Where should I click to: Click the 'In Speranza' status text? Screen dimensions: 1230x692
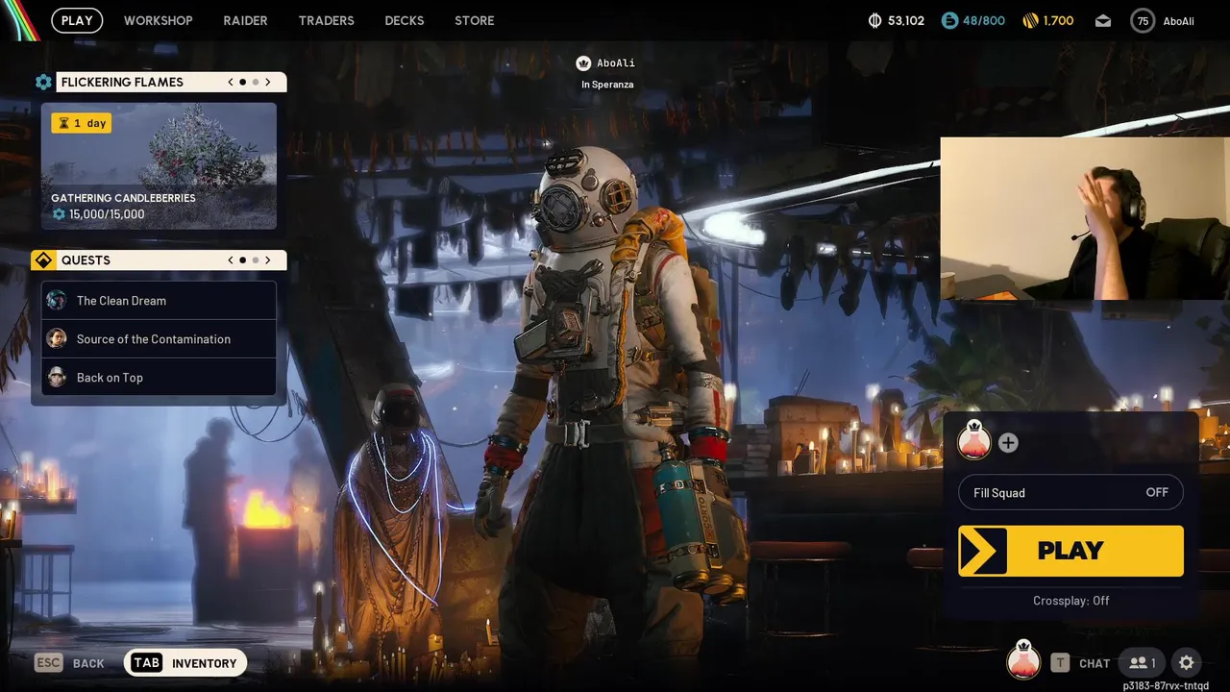click(607, 85)
